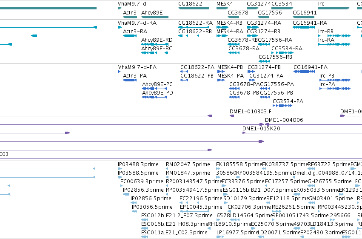
Task: Select EST ESG011a.E21_C02.3prime label
Action: [174, 233]
